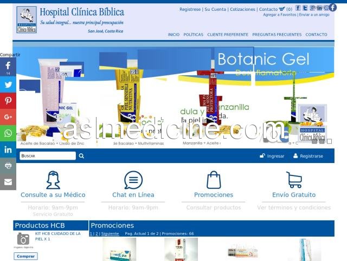Open the INICIO menu item
Screen dimensions: 347x261
pyautogui.click(x=173, y=35)
